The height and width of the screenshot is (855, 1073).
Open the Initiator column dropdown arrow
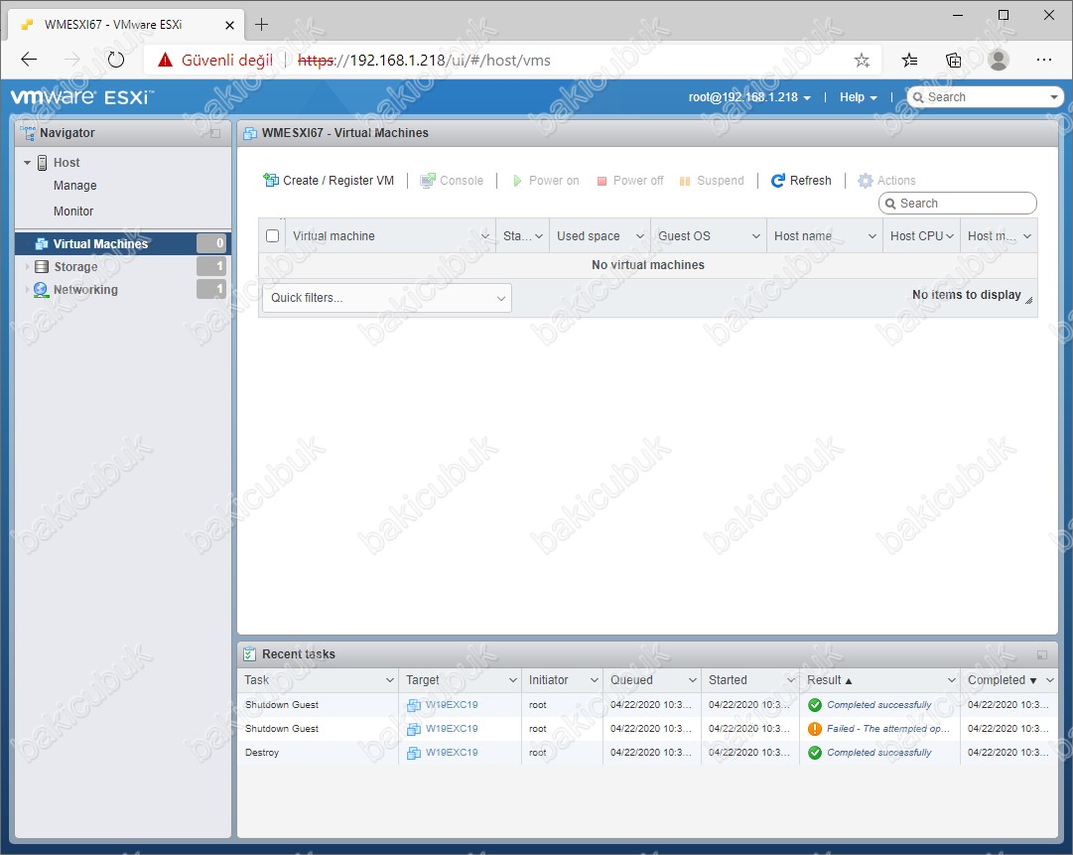(x=594, y=680)
